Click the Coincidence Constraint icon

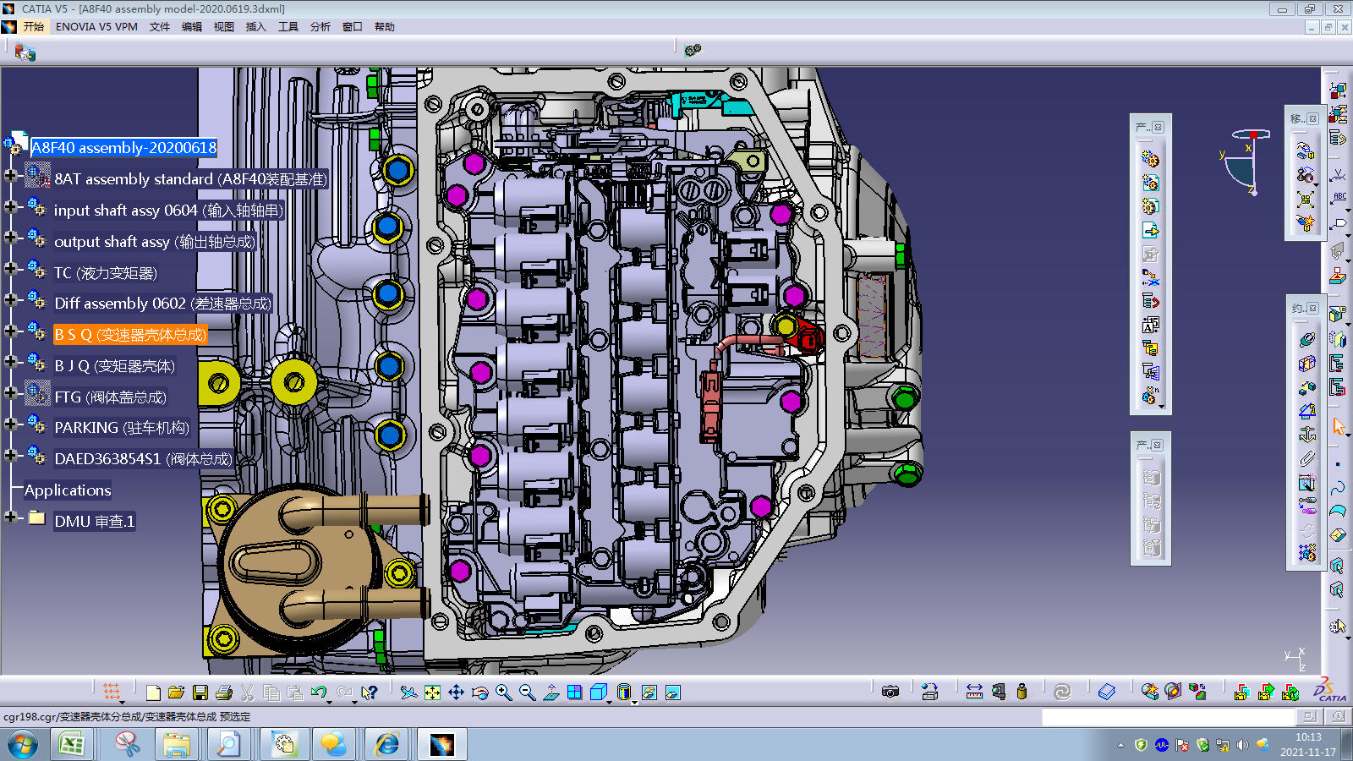[1306, 340]
